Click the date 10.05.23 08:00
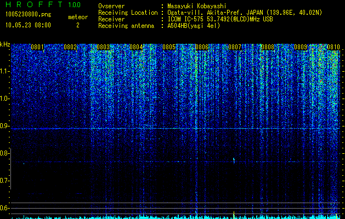The width and height of the screenshot is (345, 219). [x=29, y=25]
